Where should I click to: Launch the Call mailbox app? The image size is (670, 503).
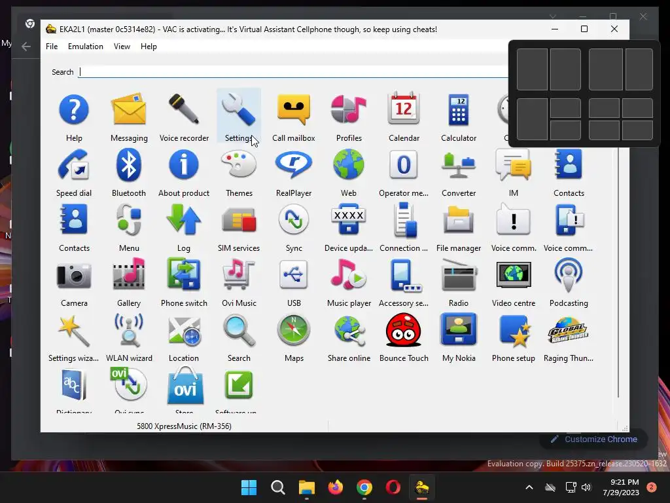pos(294,110)
